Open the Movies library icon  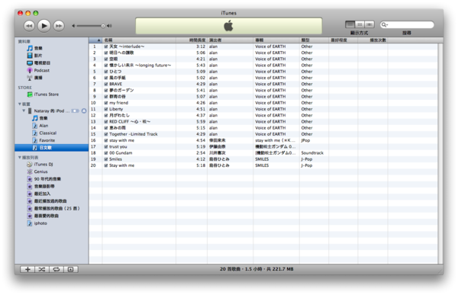point(30,56)
